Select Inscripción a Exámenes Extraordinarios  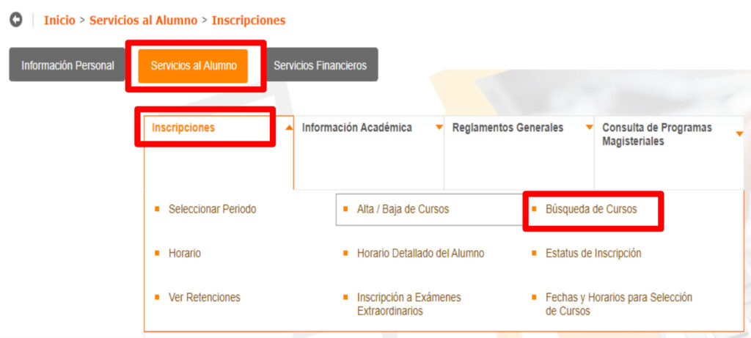pyautogui.click(x=409, y=304)
